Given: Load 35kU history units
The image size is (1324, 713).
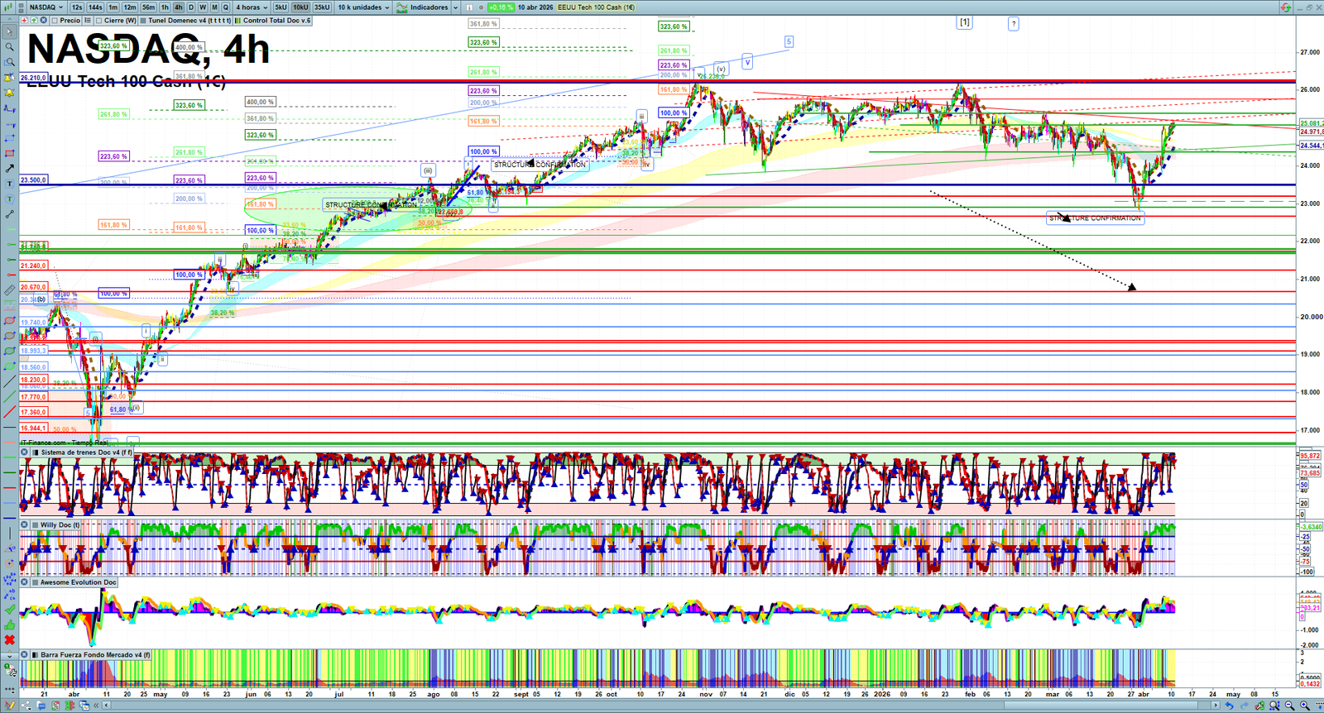Looking at the screenshot, I should pos(322,7).
